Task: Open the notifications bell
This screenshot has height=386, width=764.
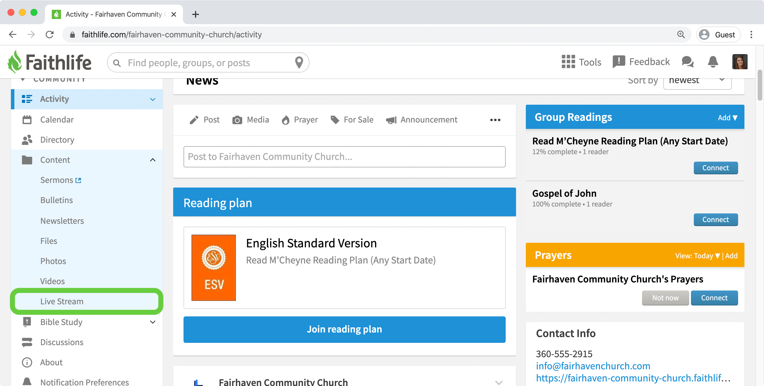Action: click(713, 62)
